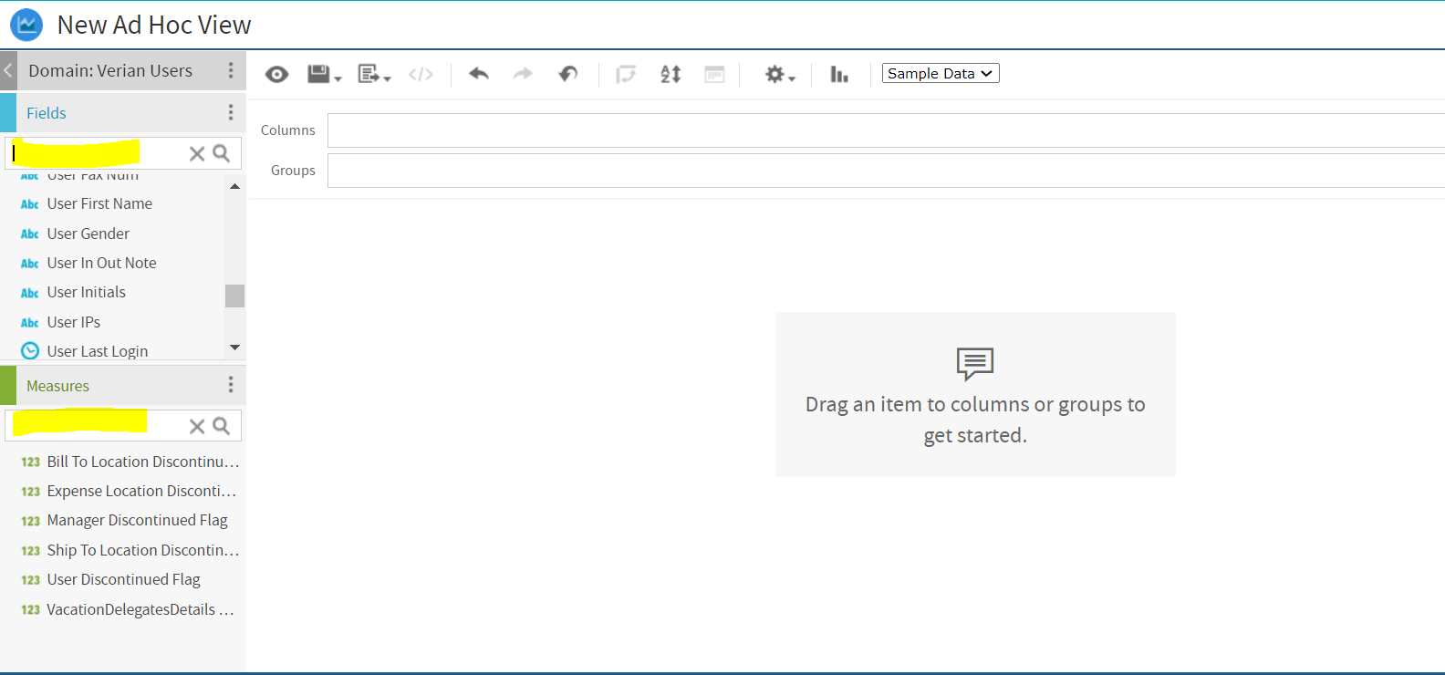Open the Measures panel options menu
The width and height of the screenshot is (1445, 675).
tap(231, 385)
